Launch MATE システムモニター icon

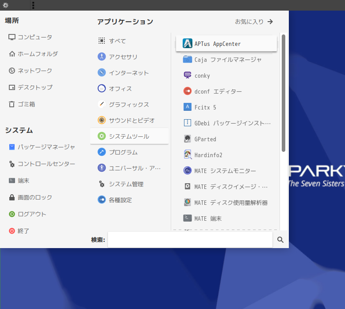[x=188, y=171]
